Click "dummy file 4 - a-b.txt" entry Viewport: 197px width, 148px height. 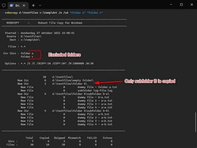tap(95, 124)
